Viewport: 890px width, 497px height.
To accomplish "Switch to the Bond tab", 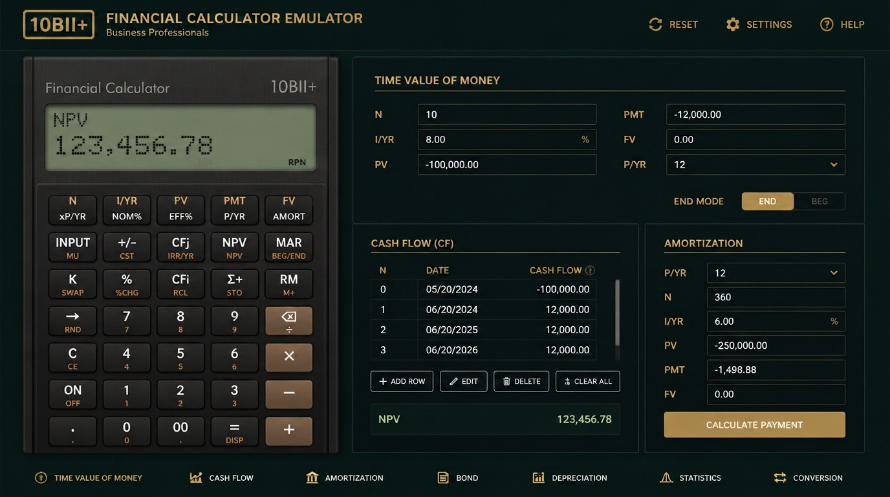I will [x=458, y=478].
